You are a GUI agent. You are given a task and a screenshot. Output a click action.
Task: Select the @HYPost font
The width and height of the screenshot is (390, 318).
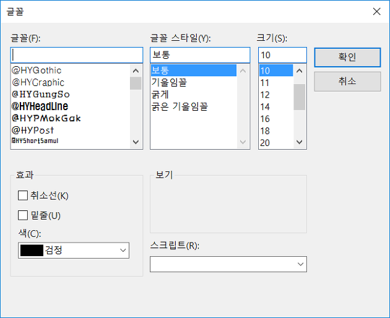[x=71, y=130]
